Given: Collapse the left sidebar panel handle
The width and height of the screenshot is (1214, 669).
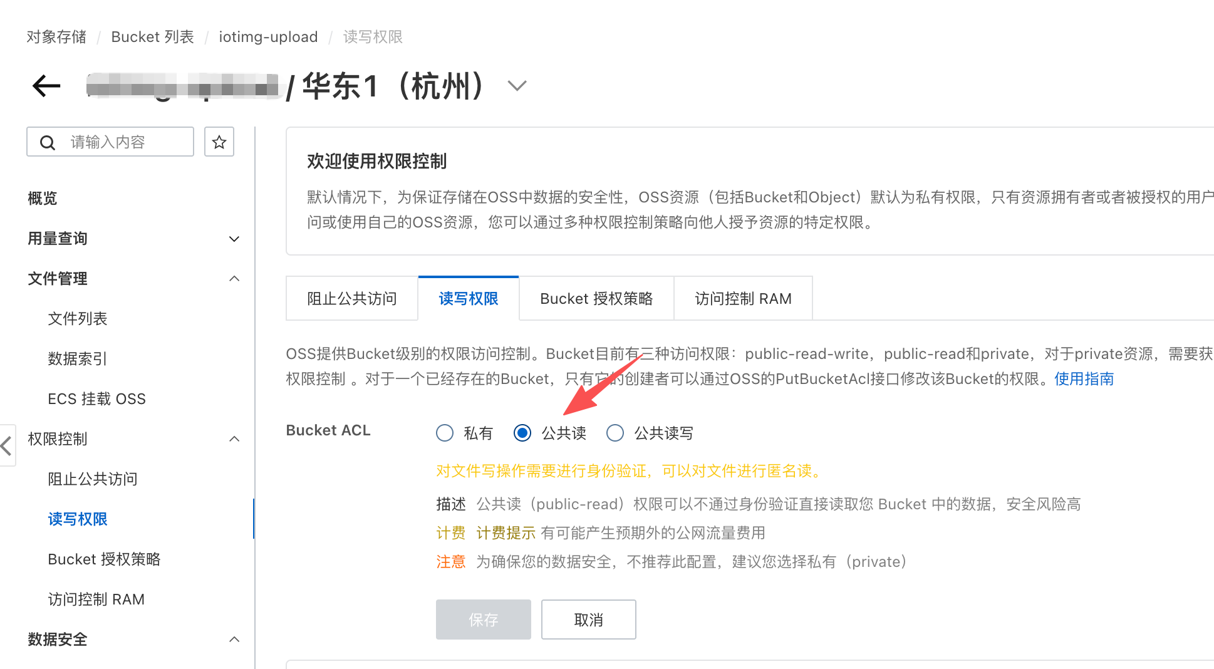Looking at the screenshot, I should [7, 446].
